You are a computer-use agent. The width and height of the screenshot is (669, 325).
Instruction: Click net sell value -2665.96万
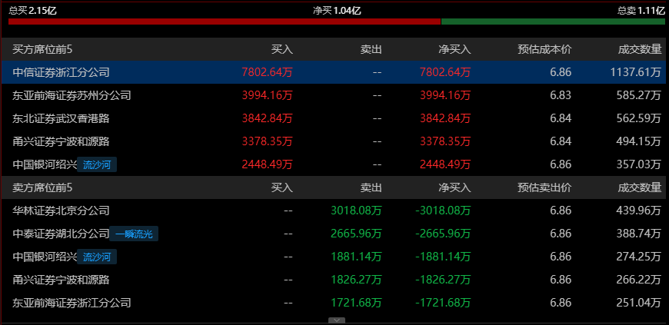tap(443, 234)
